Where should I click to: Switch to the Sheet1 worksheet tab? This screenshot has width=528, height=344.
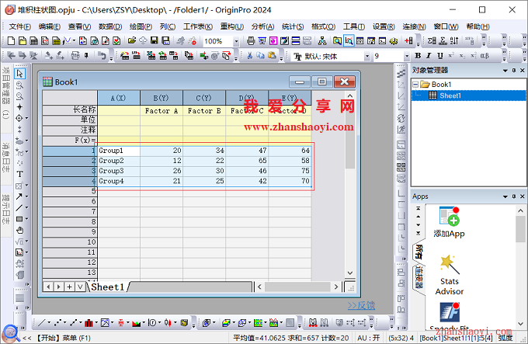107,287
